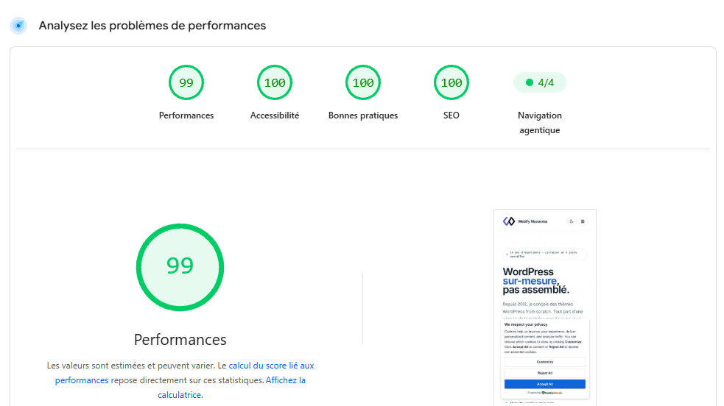Click the hamburger menu icon in the preview
724x406 pixels.
(x=583, y=221)
